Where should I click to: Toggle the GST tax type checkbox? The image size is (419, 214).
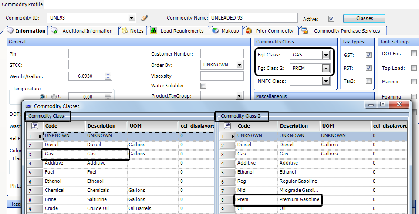tap(368, 55)
